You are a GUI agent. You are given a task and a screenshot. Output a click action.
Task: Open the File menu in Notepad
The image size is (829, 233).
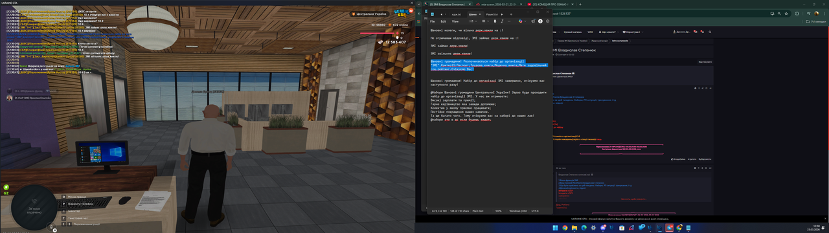click(x=433, y=21)
